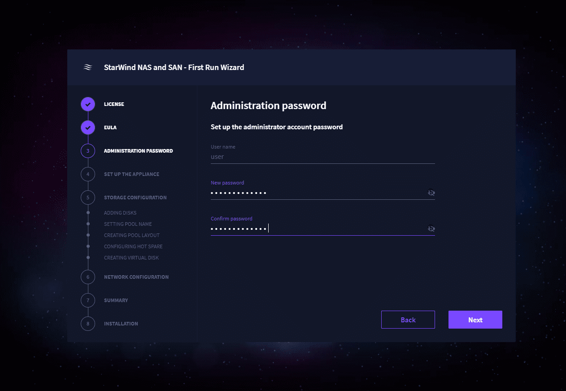Click the StarWind waves logo icon
The width and height of the screenshot is (566, 391).
click(x=88, y=67)
